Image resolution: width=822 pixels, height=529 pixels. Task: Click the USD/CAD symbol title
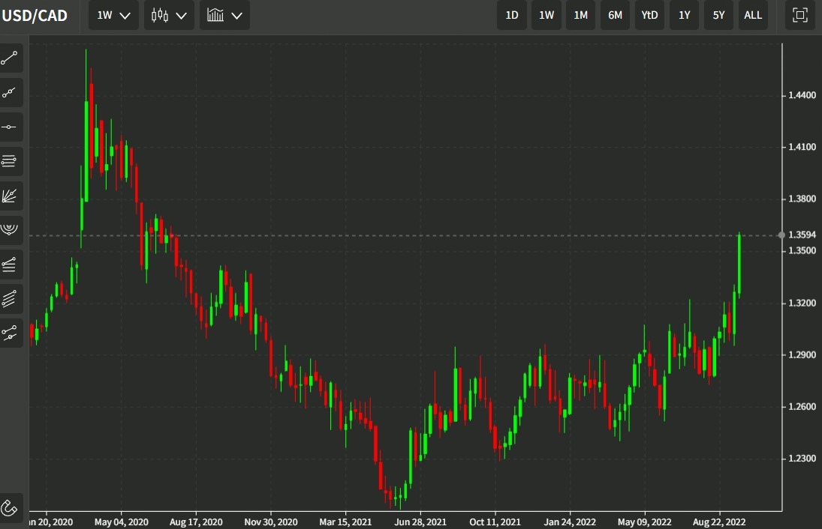(35, 16)
